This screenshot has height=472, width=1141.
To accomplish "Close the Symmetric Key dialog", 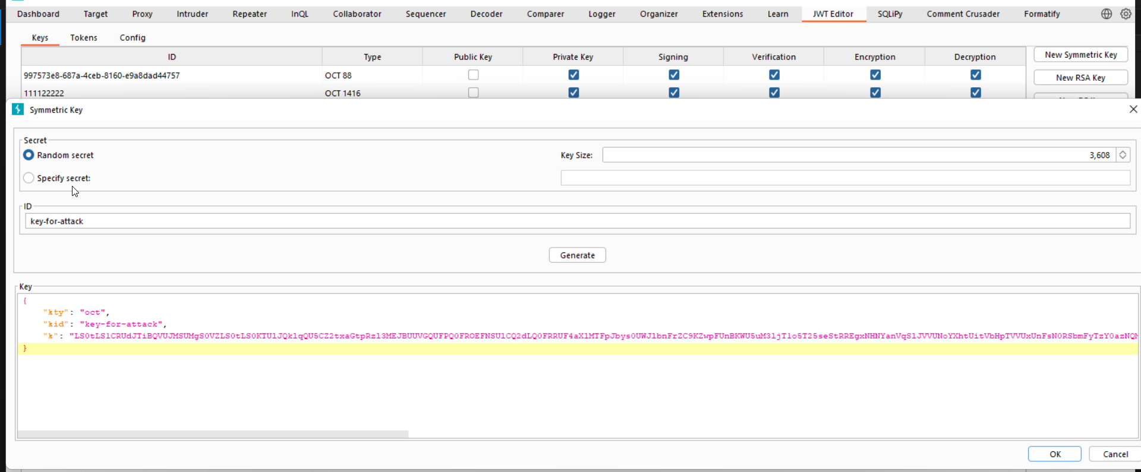I will point(1133,109).
